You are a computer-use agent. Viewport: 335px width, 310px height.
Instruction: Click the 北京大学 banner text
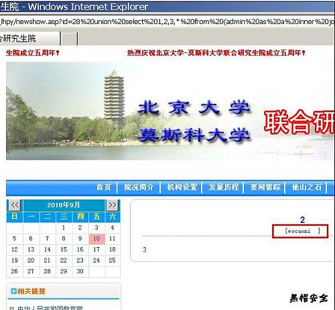194,108
